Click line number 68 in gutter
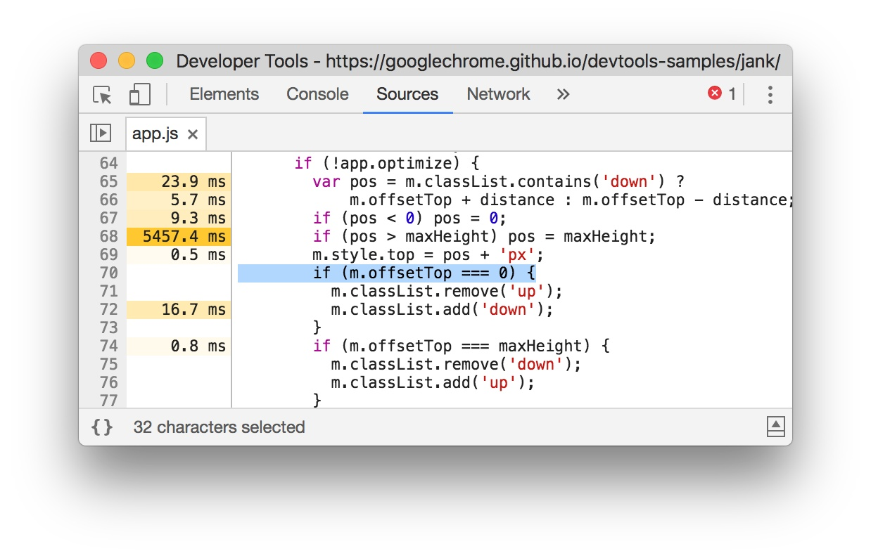The image size is (871, 558). click(108, 236)
